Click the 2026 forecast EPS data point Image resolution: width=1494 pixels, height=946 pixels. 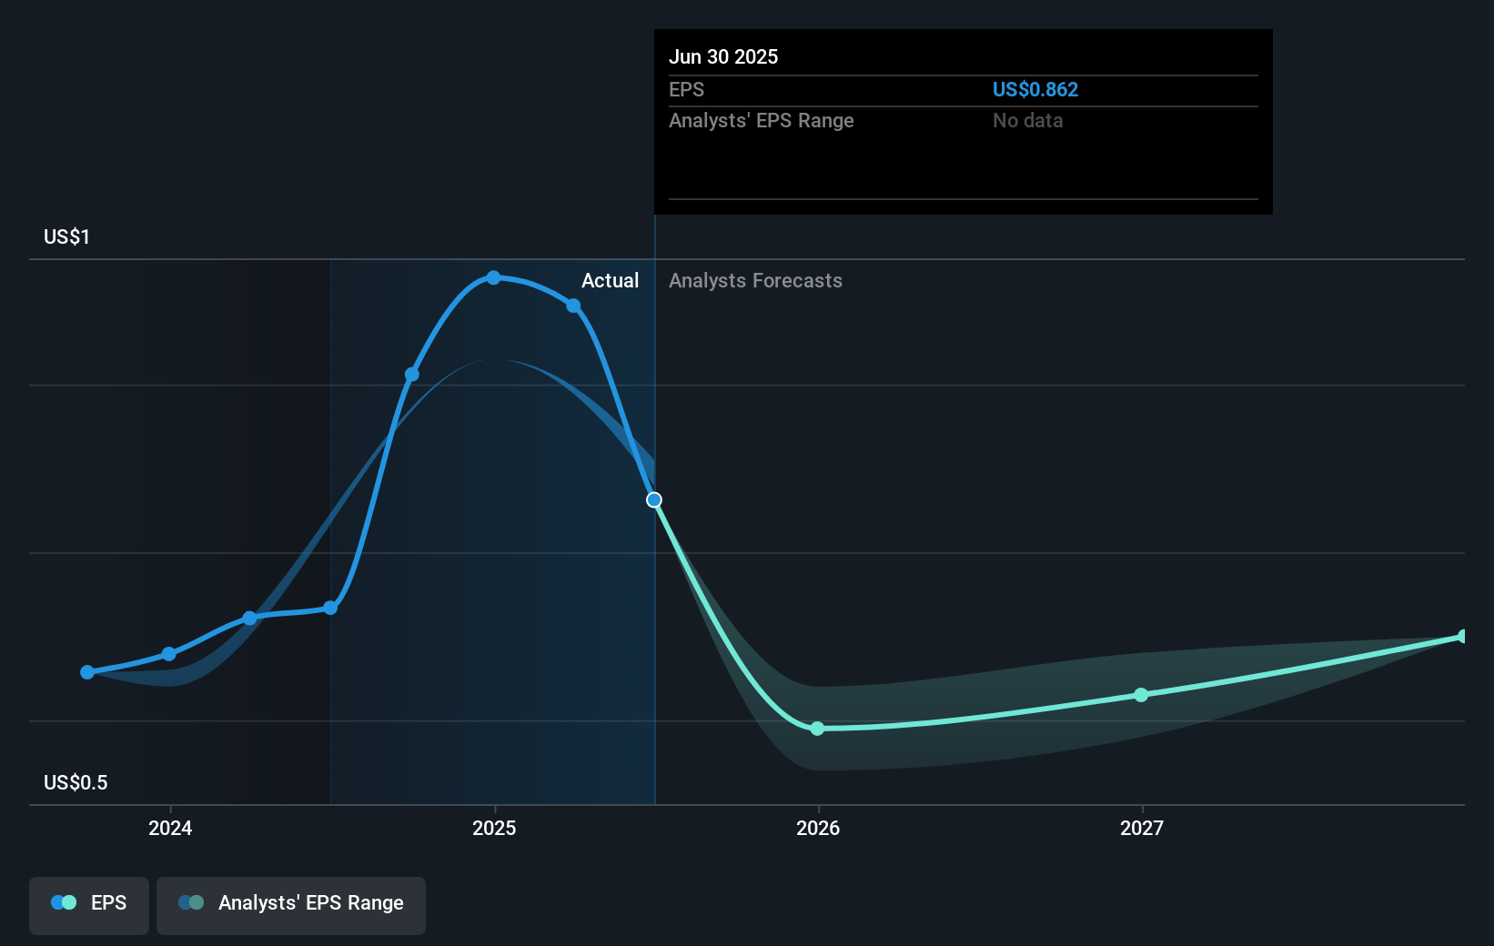tap(817, 729)
